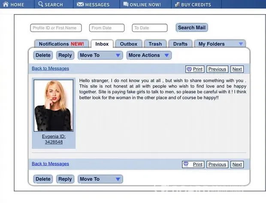Select the Trash tab

tap(155, 44)
